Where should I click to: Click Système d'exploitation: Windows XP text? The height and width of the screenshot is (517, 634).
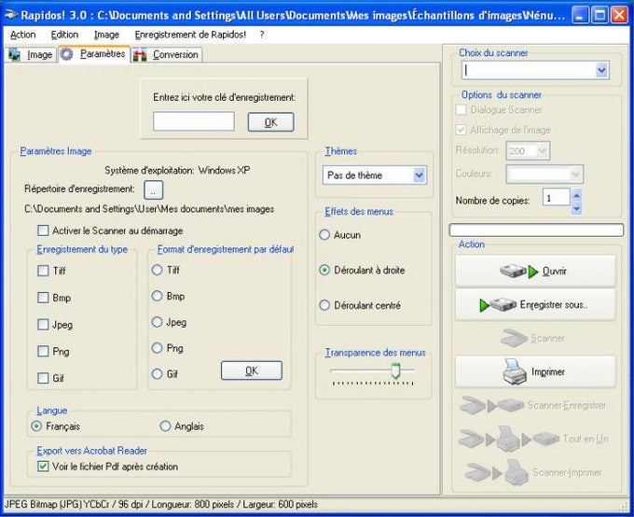click(177, 170)
